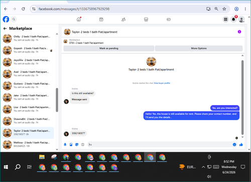Click the chat scroll-down arrow
251x182 pixels.
(242, 137)
